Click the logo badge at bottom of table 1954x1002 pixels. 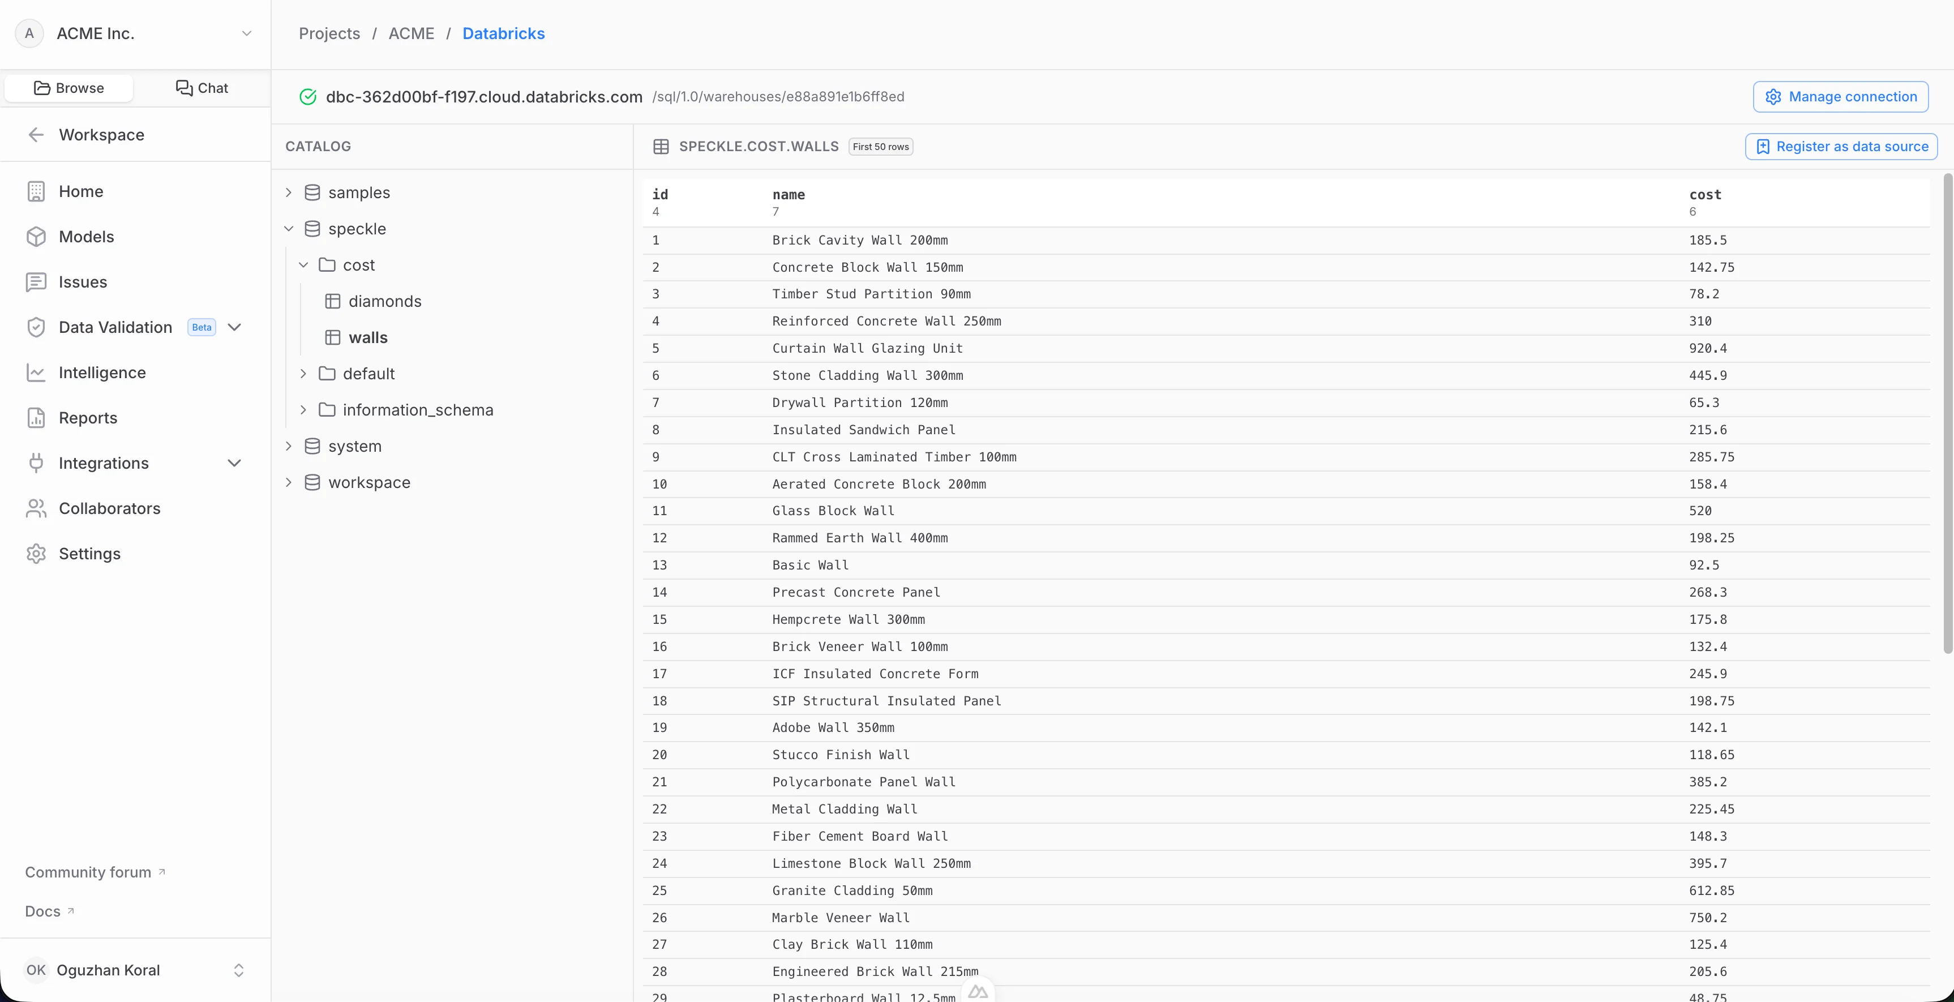pos(978,991)
